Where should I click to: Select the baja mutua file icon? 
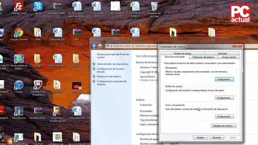(x=116, y=8)
